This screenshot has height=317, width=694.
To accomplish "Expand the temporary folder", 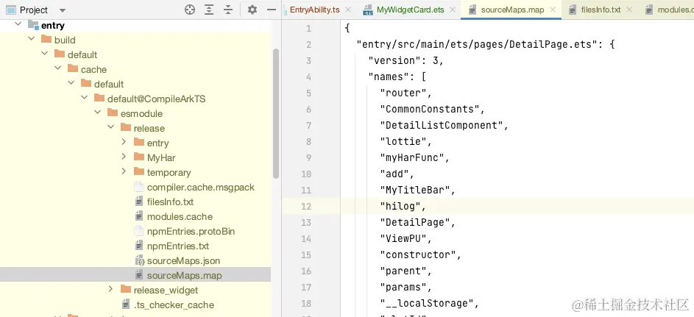I will click(x=124, y=171).
